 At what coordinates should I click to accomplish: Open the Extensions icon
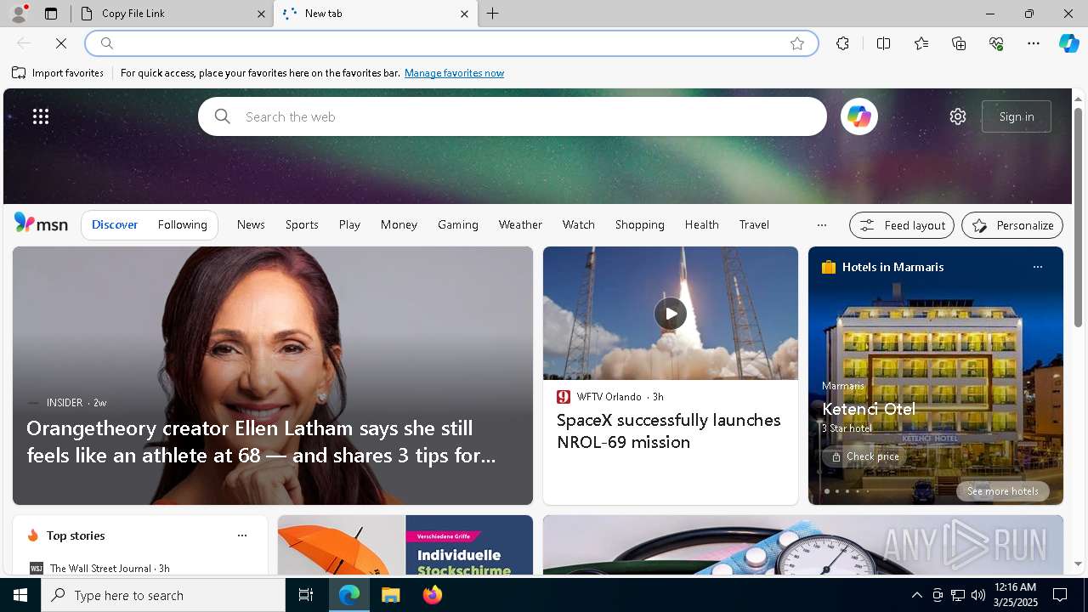click(842, 43)
